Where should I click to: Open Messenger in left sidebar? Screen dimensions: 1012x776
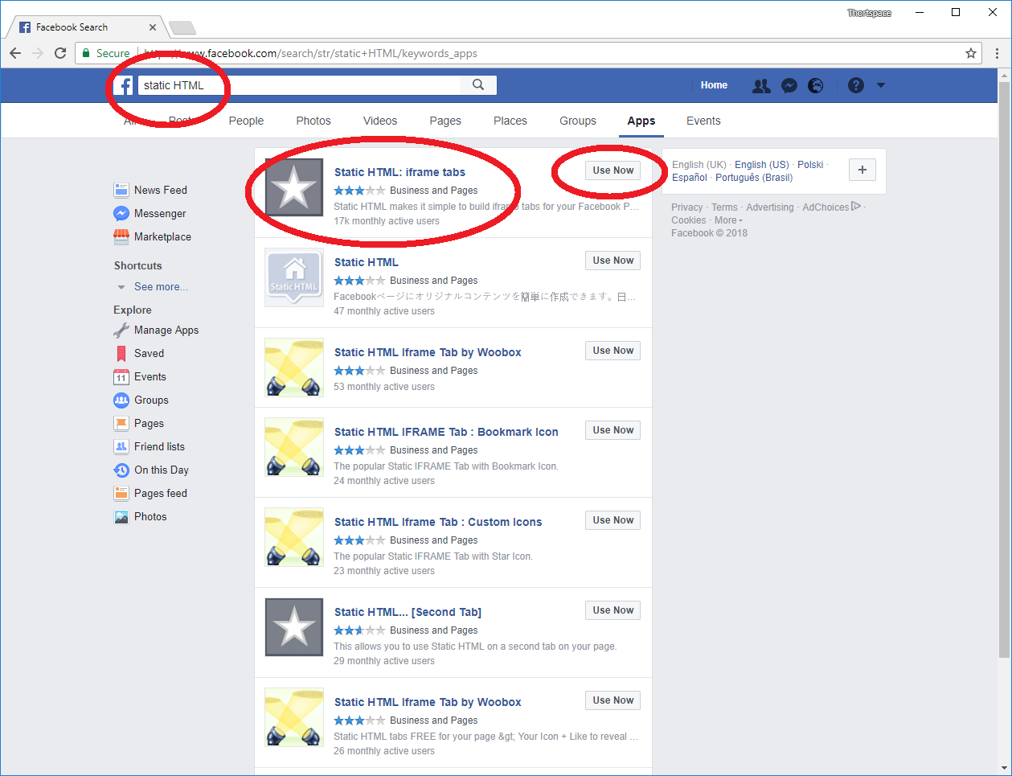150,213
